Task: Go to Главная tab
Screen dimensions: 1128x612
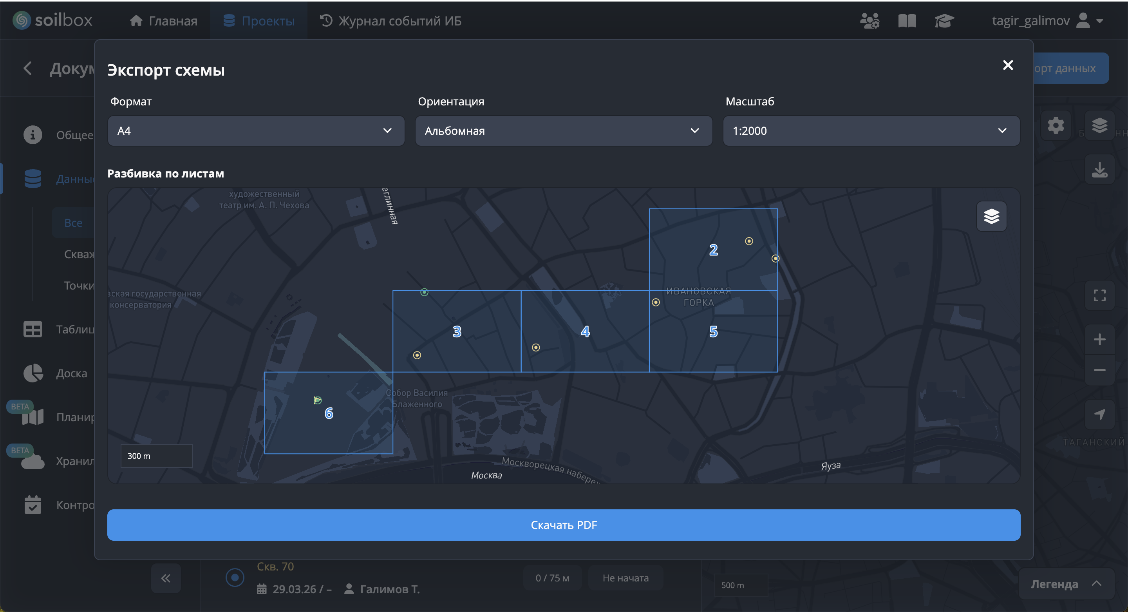Action: pyautogui.click(x=164, y=21)
